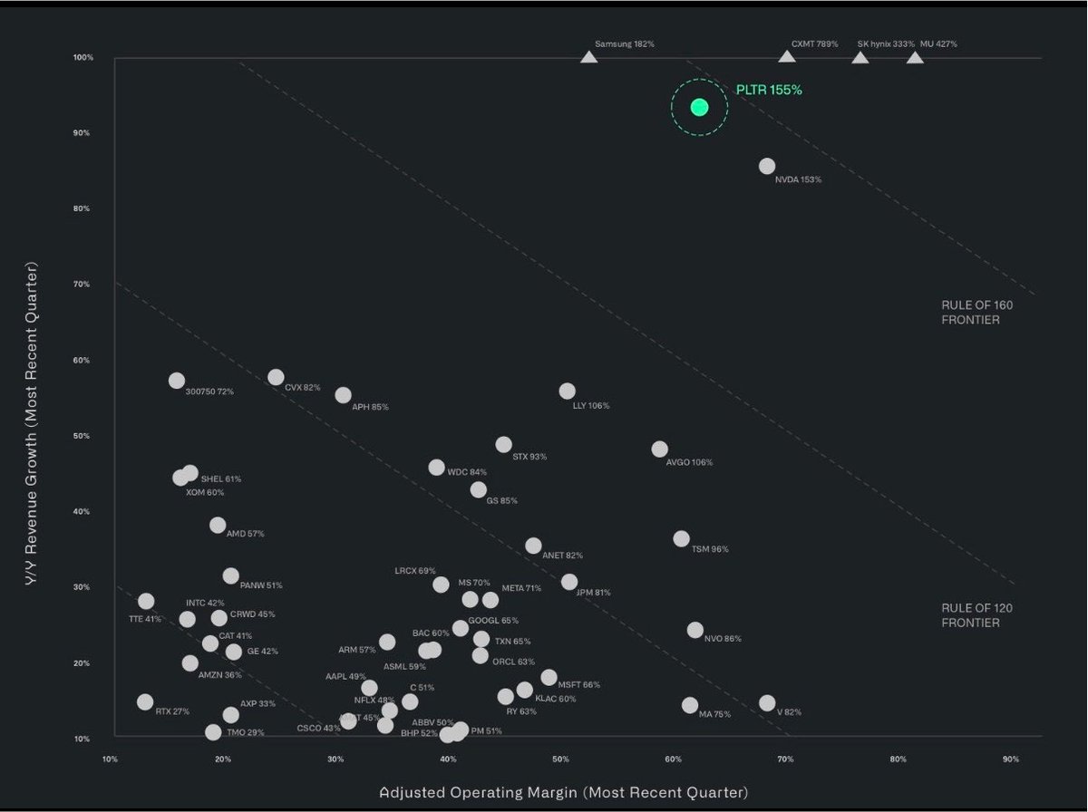Click the highlighted green PLTR data point

(699, 107)
